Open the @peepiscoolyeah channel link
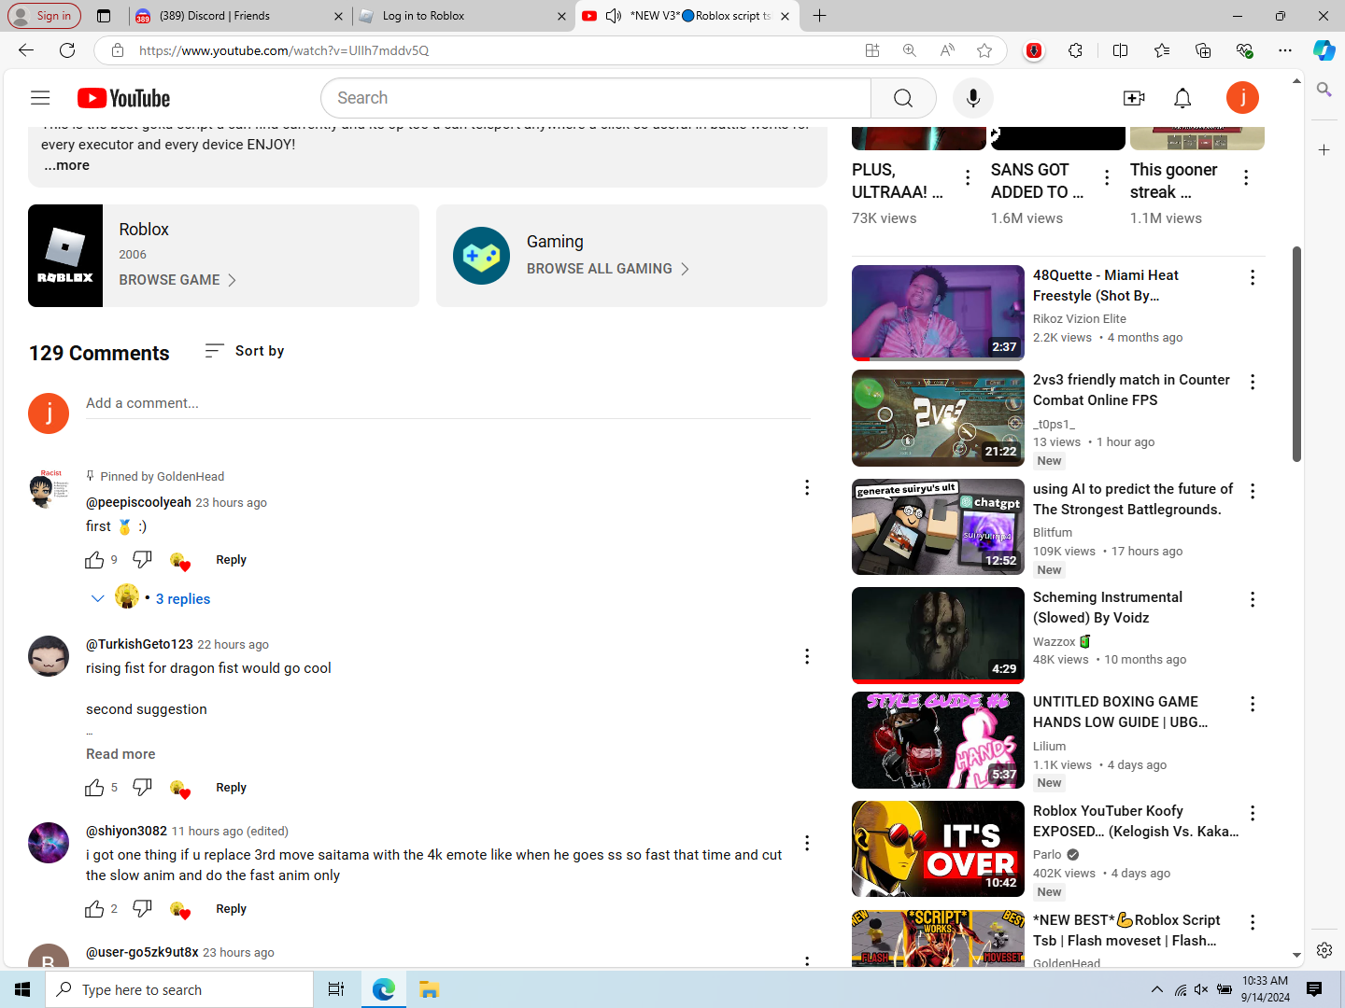The image size is (1345, 1008). 138,502
